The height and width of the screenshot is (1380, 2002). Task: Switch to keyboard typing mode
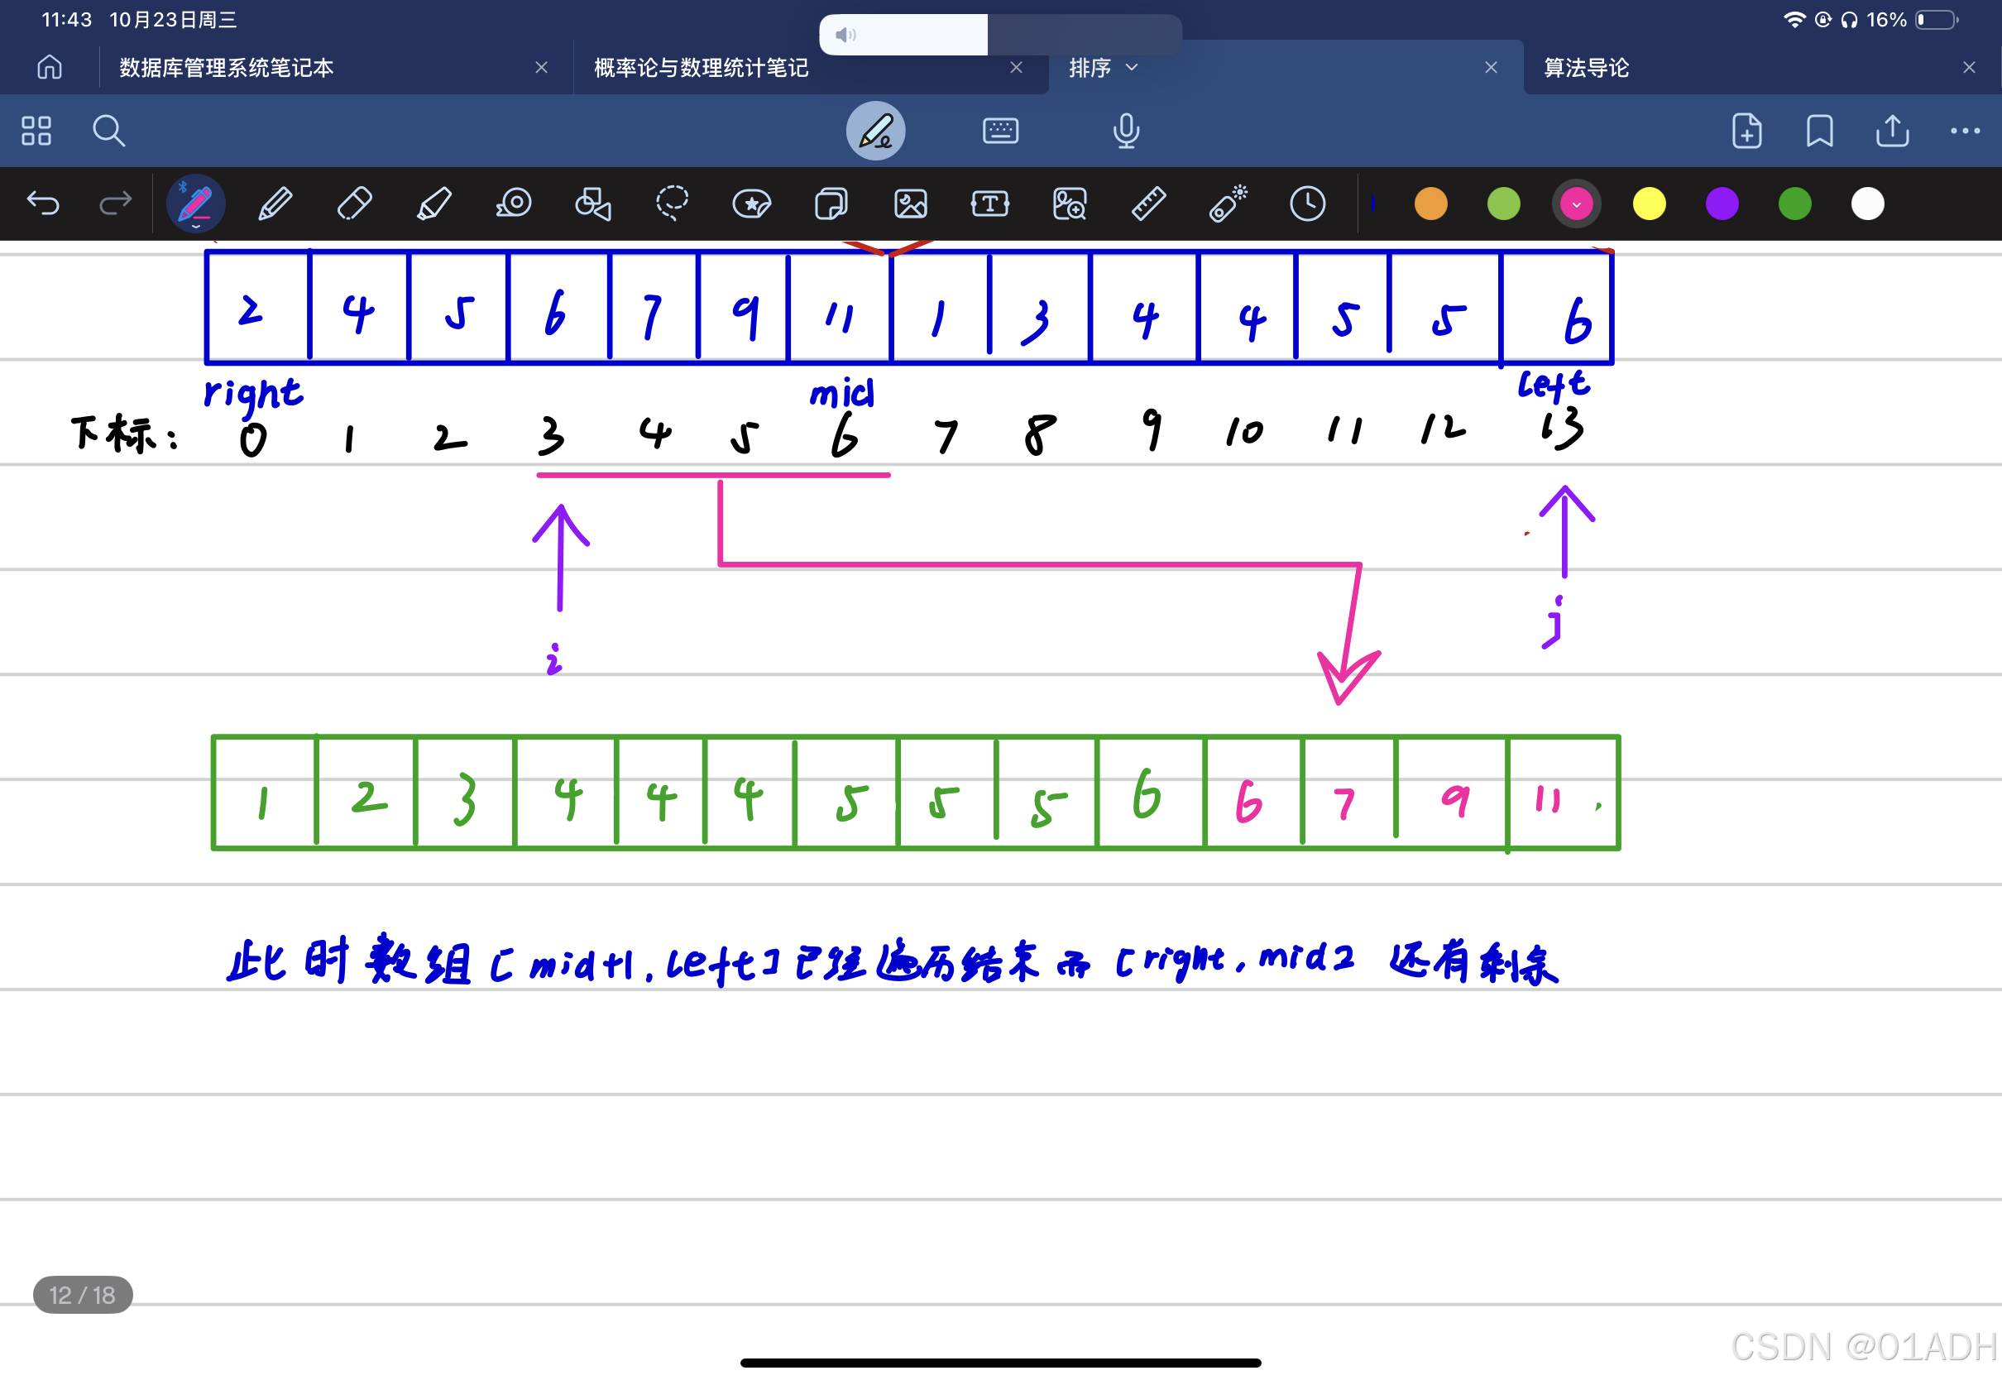(1000, 132)
